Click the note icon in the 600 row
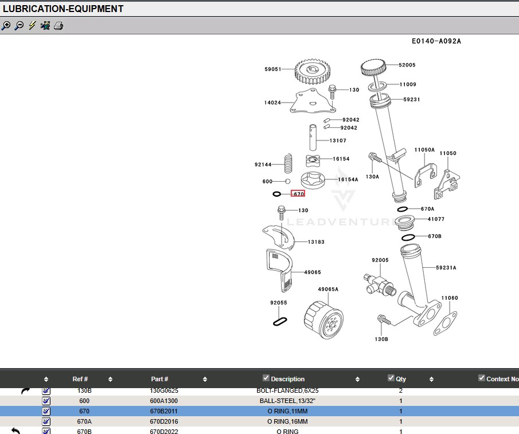The image size is (519, 434). tap(46, 401)
